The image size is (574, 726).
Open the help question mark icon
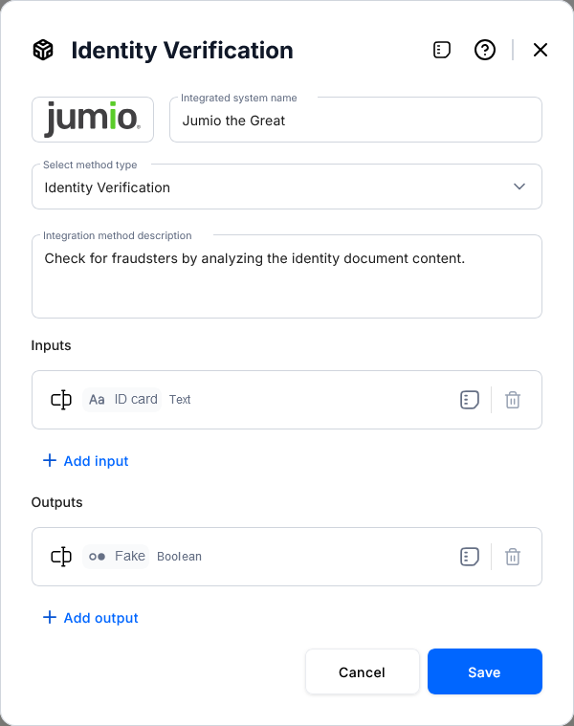[x=485, y=50]
